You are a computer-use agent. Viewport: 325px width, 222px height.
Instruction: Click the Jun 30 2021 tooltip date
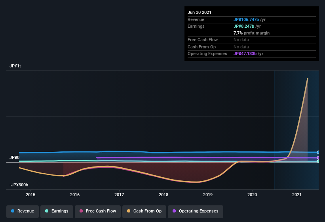coord(200,12)
